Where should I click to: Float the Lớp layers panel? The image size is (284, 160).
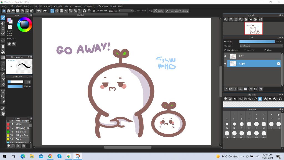click(280, 37)
